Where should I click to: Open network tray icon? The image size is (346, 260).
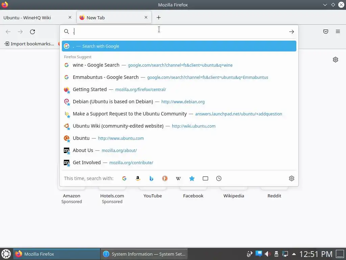pos(285,254)
